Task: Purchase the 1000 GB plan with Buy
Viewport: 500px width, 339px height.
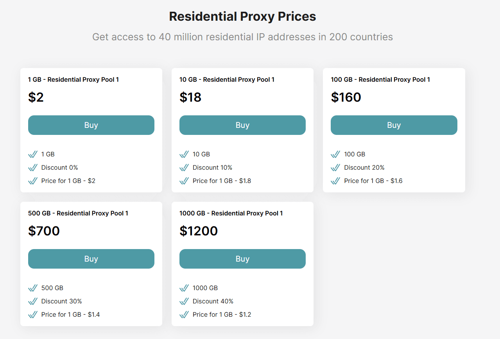Action: [x=242, y=259]
